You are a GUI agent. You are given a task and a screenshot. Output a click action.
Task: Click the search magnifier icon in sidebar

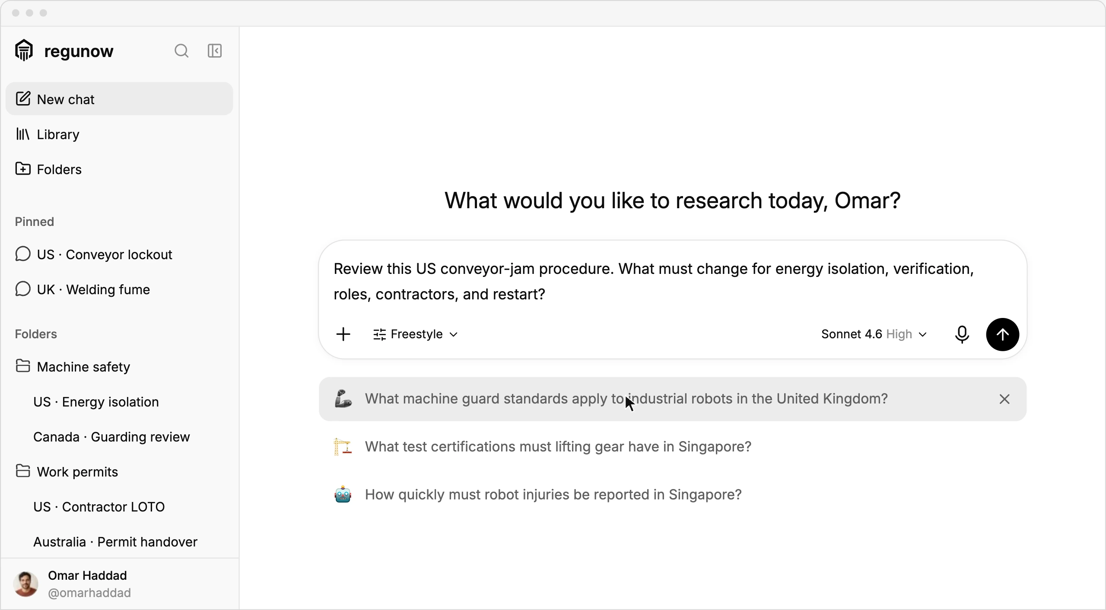point(181,51)
